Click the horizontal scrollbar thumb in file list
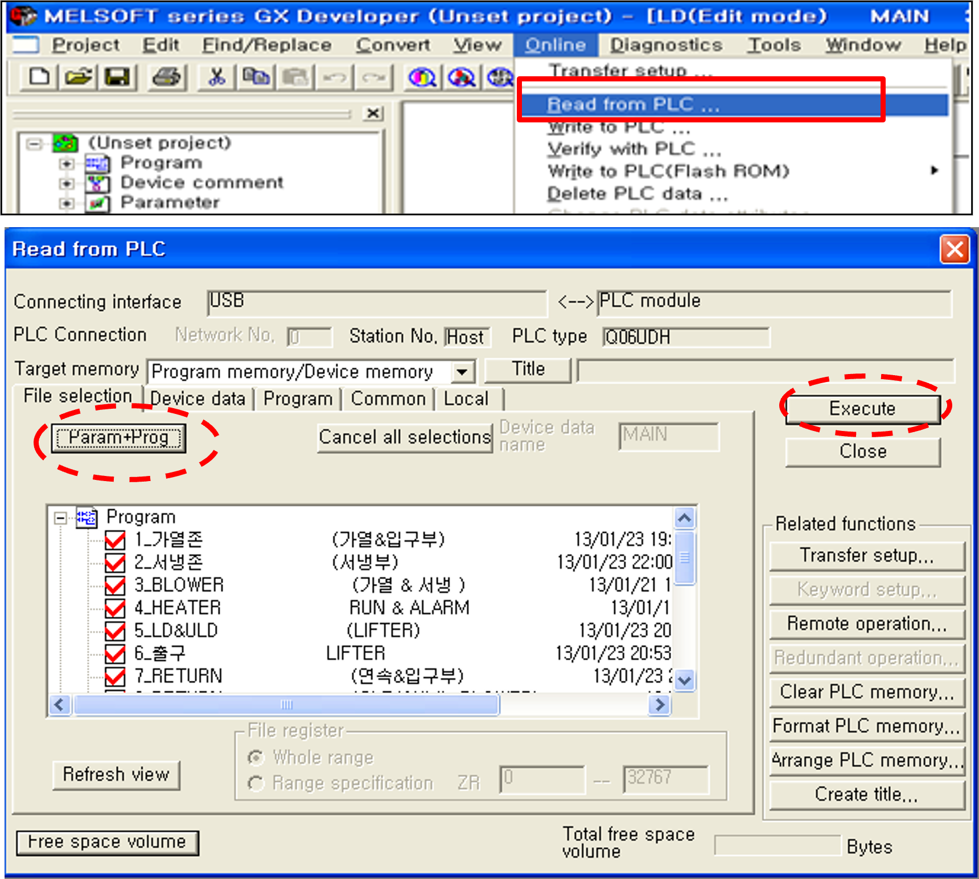Viewport: 979px width, 879px height. [287, 705]
